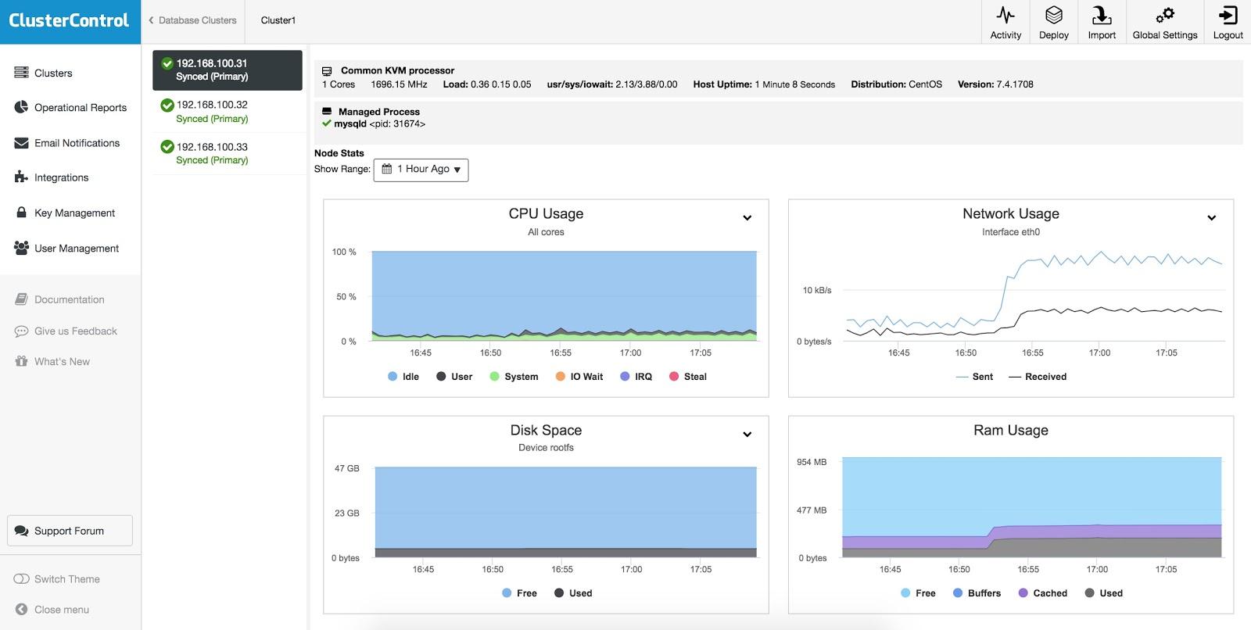The width and height of the screenshot is (1251, 630).
Task: Click the Support Forum button
Action: tap(70, 531)
